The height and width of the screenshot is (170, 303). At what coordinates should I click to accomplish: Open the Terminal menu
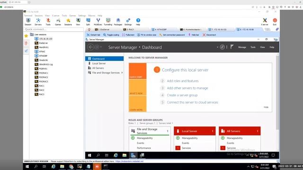[x=28, y=16]
